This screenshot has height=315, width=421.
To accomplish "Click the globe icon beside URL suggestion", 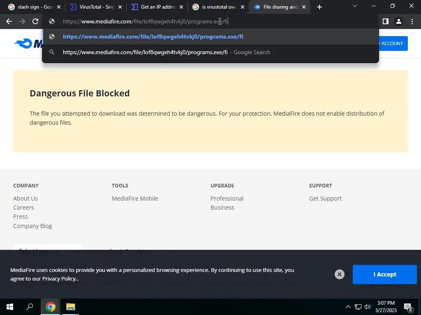I will [x=52, y=37].
